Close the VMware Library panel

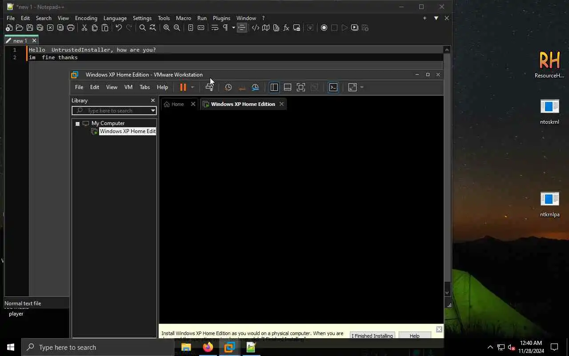tap(153, 101)
